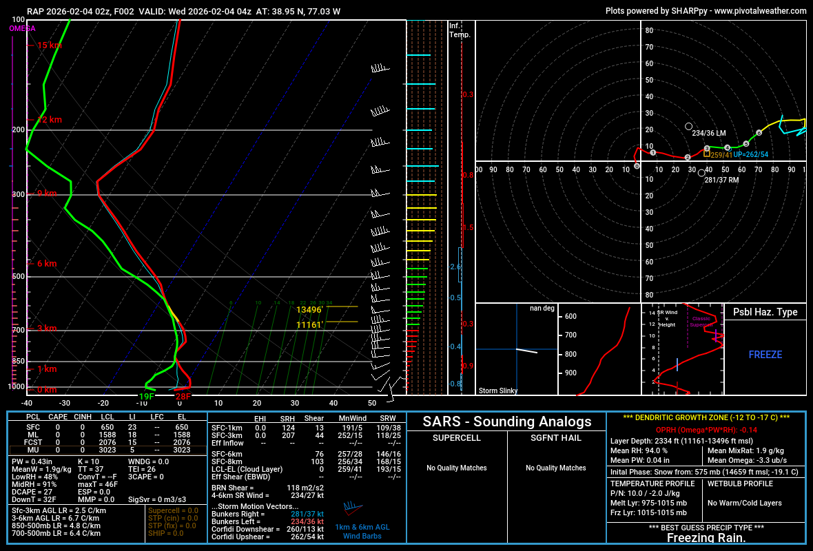Click the 1km & 6km AGL wind barbs icon
The height and width of the screenshot is (551, 813).
click(353, 508)
